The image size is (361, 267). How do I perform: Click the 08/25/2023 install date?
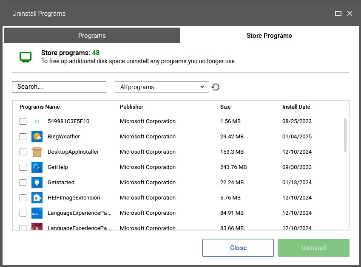point(297,121)
